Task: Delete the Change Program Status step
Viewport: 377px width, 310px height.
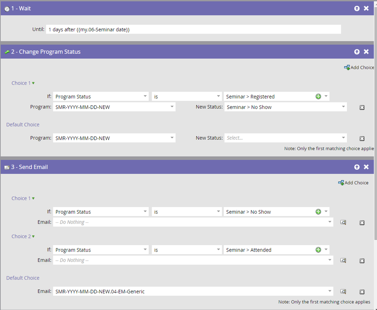Action: point(366,52)
